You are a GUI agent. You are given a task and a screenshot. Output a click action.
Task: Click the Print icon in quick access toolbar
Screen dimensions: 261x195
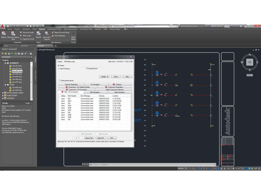tap(28, 26)
